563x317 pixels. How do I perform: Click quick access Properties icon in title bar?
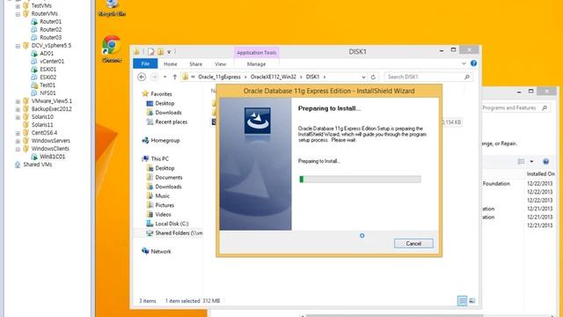(151, 52)
